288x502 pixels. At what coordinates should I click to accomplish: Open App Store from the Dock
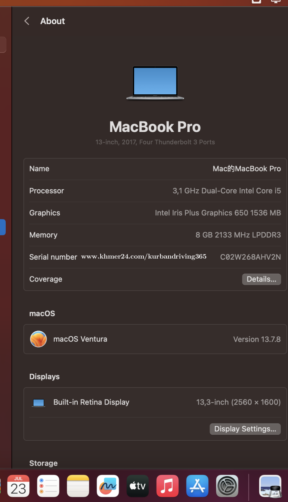point(197,486)
